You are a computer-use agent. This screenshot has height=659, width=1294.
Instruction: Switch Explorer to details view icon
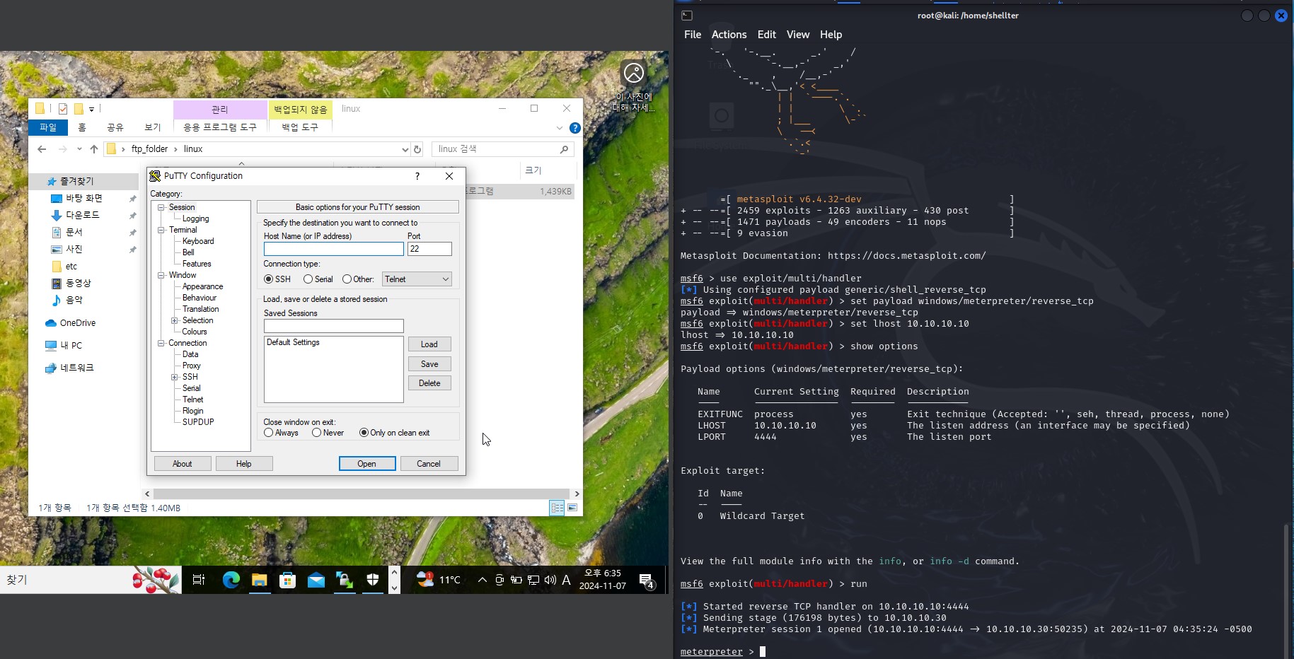point(557,508)
